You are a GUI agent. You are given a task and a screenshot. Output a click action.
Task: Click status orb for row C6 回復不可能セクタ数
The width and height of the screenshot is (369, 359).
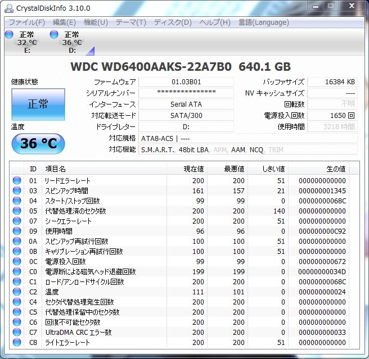[x=17, y=322]
